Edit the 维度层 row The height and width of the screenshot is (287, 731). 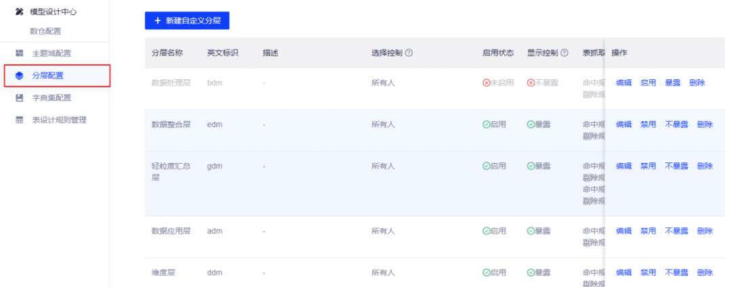[x=624, y=272]
